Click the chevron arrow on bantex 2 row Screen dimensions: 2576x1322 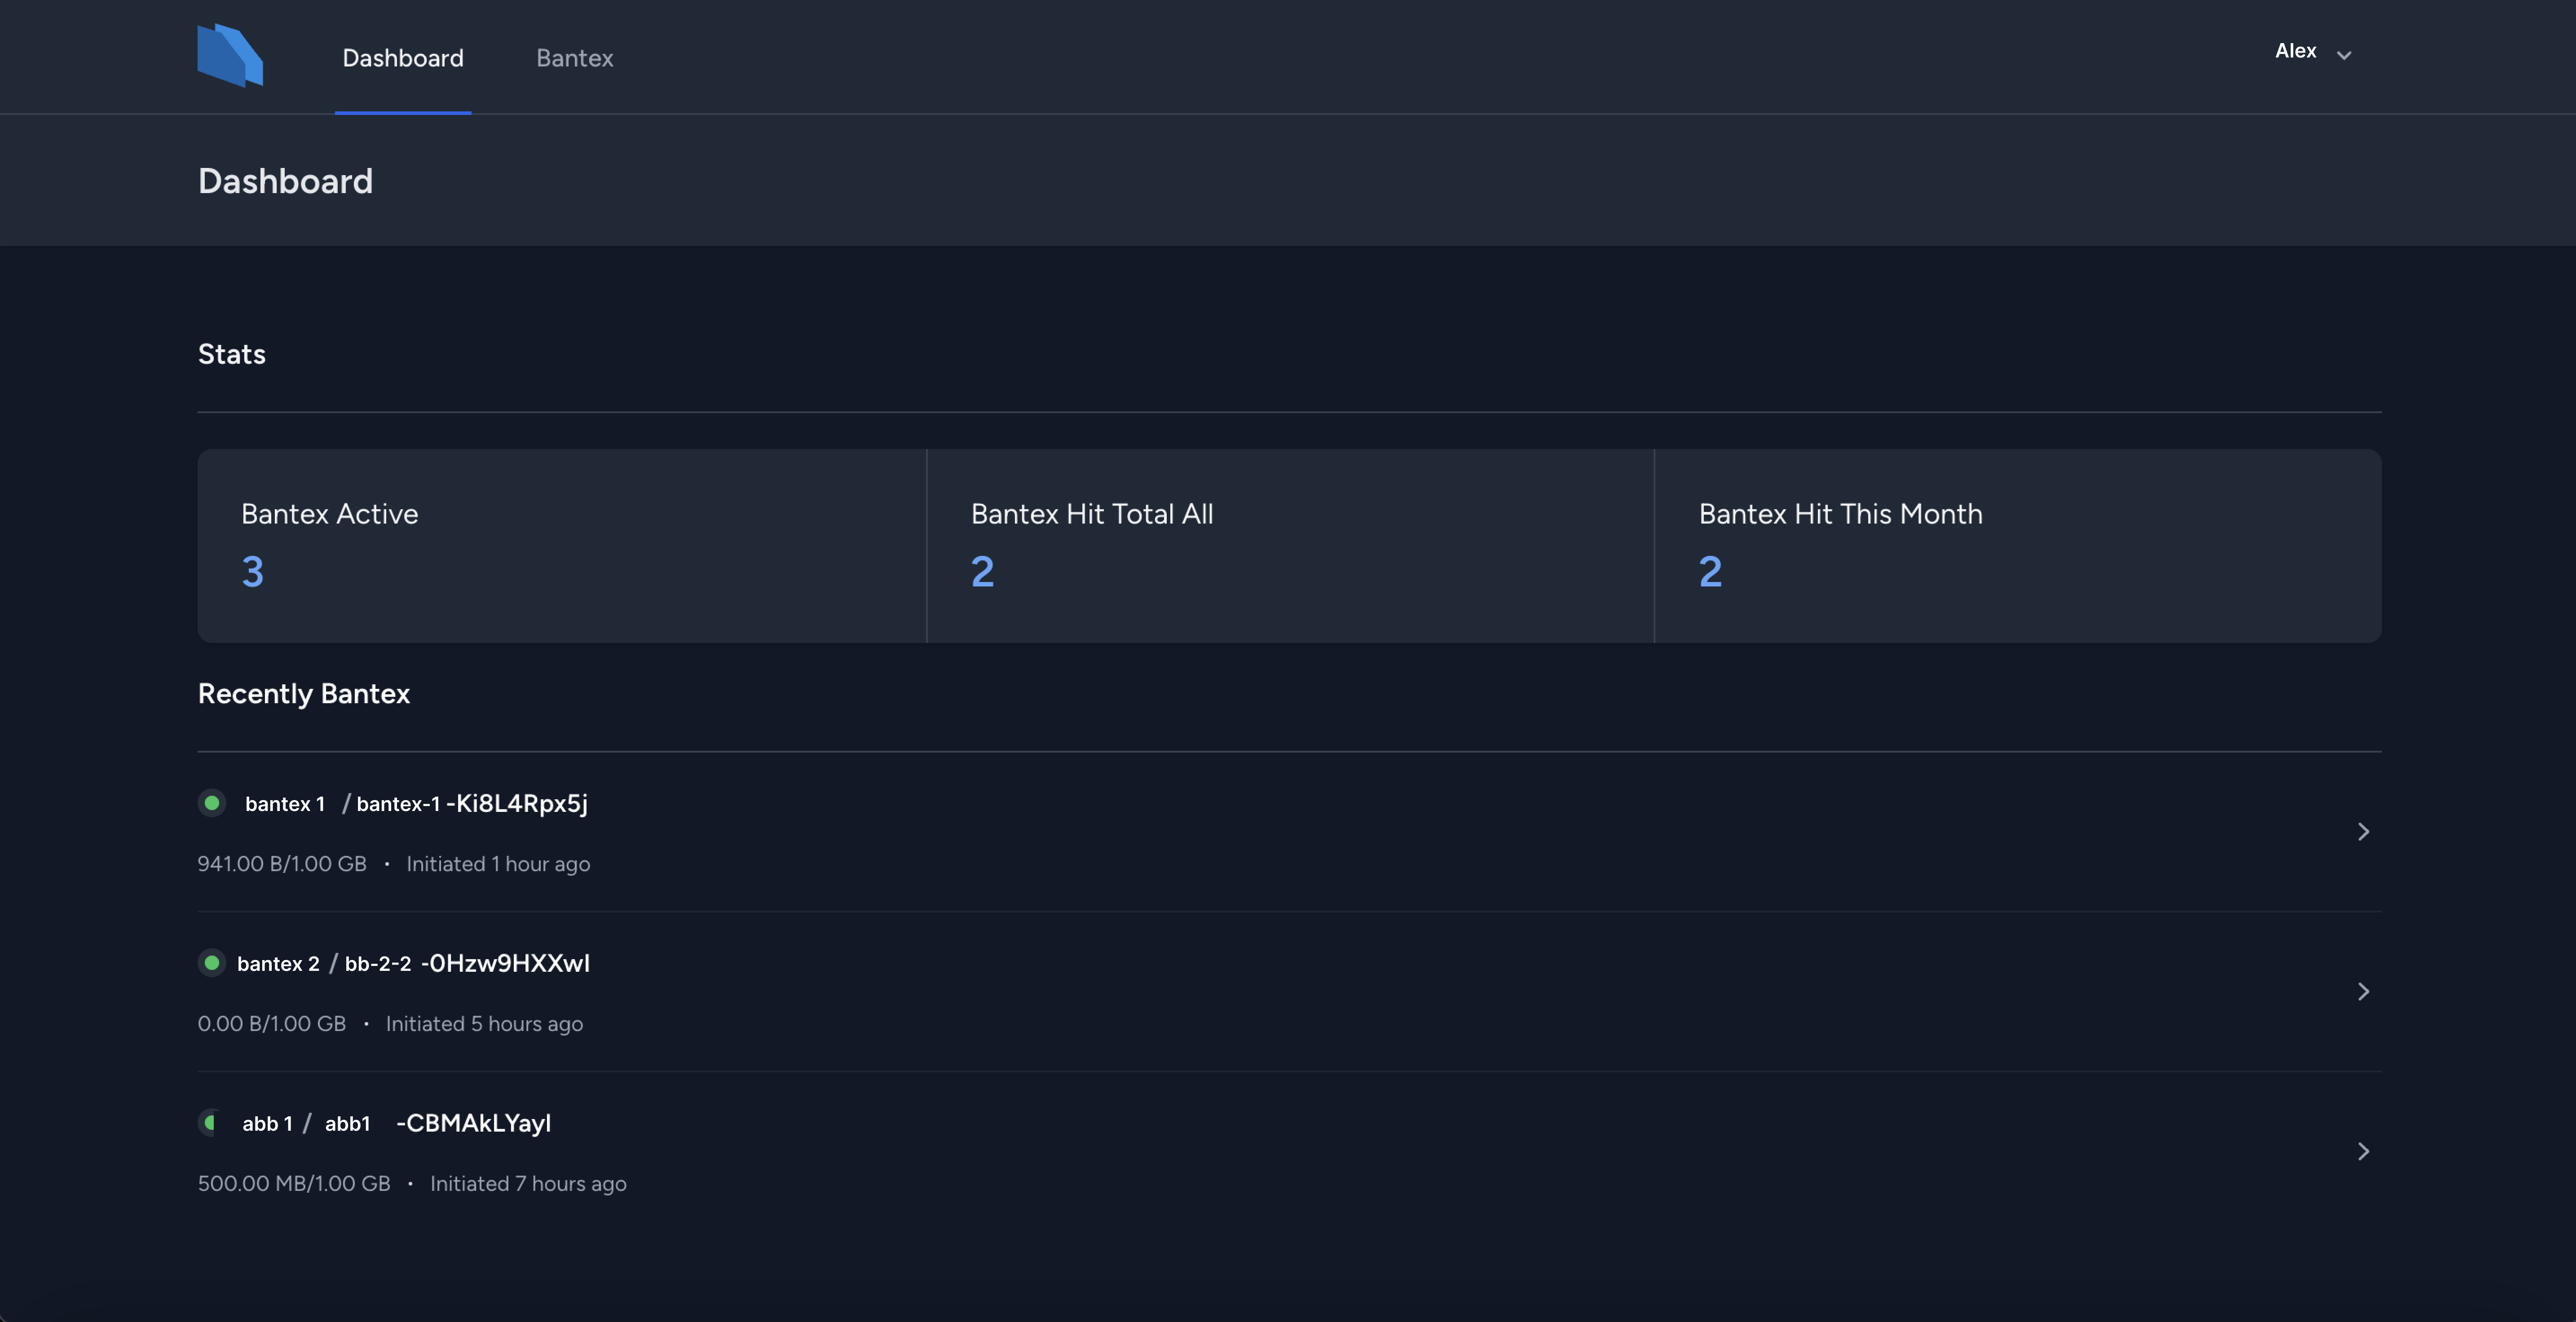[2363, 991]
